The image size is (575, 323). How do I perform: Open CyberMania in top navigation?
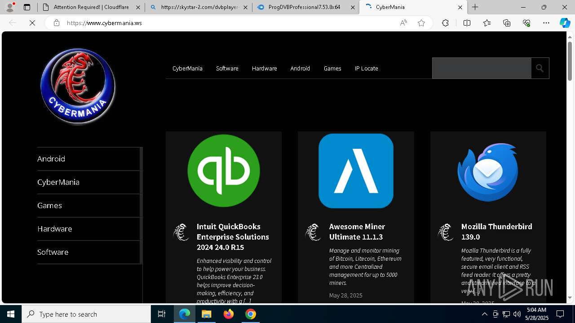(187, 68)
